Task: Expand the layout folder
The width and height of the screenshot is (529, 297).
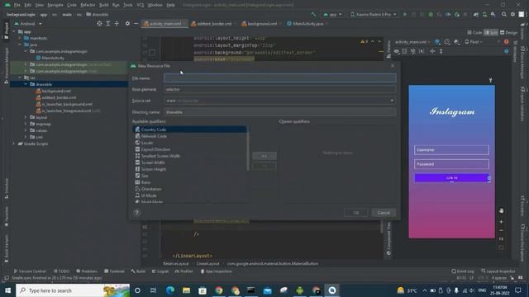Action: 26,117
